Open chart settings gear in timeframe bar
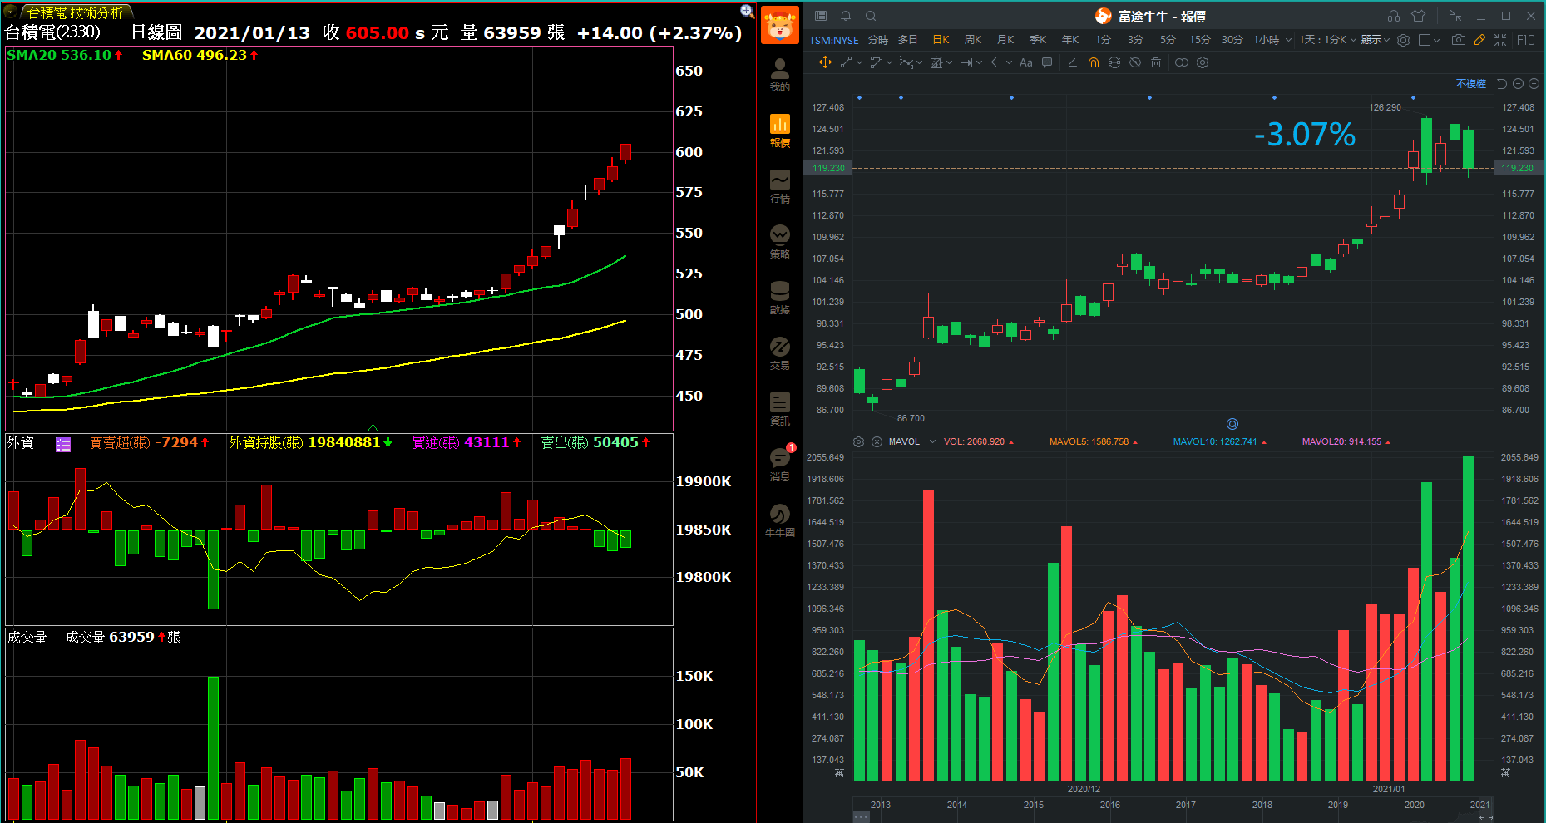 point(1404,40)
